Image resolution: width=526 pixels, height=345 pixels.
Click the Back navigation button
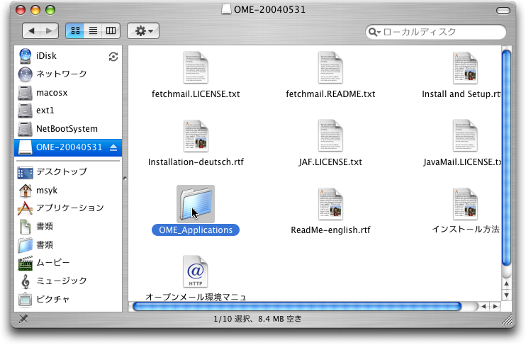coord(32,31)
